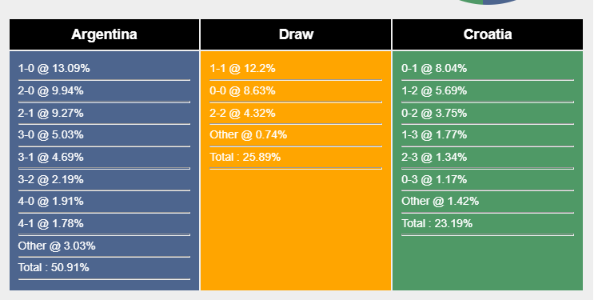Click the Argentina column header
Viewport: 594px width, 300px height.
click(x=104, y=34)
